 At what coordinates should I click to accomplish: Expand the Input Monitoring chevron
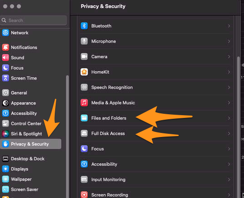[229, 179]
